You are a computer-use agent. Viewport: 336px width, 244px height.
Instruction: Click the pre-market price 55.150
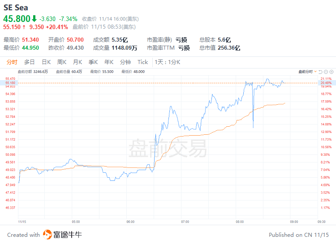[12, 27]
